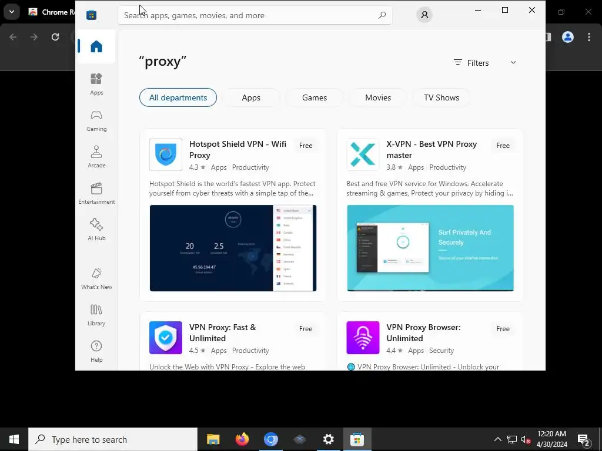Click Chrome back arrow button
Viewport: 602px width, 451px height.
click(13, 37)
